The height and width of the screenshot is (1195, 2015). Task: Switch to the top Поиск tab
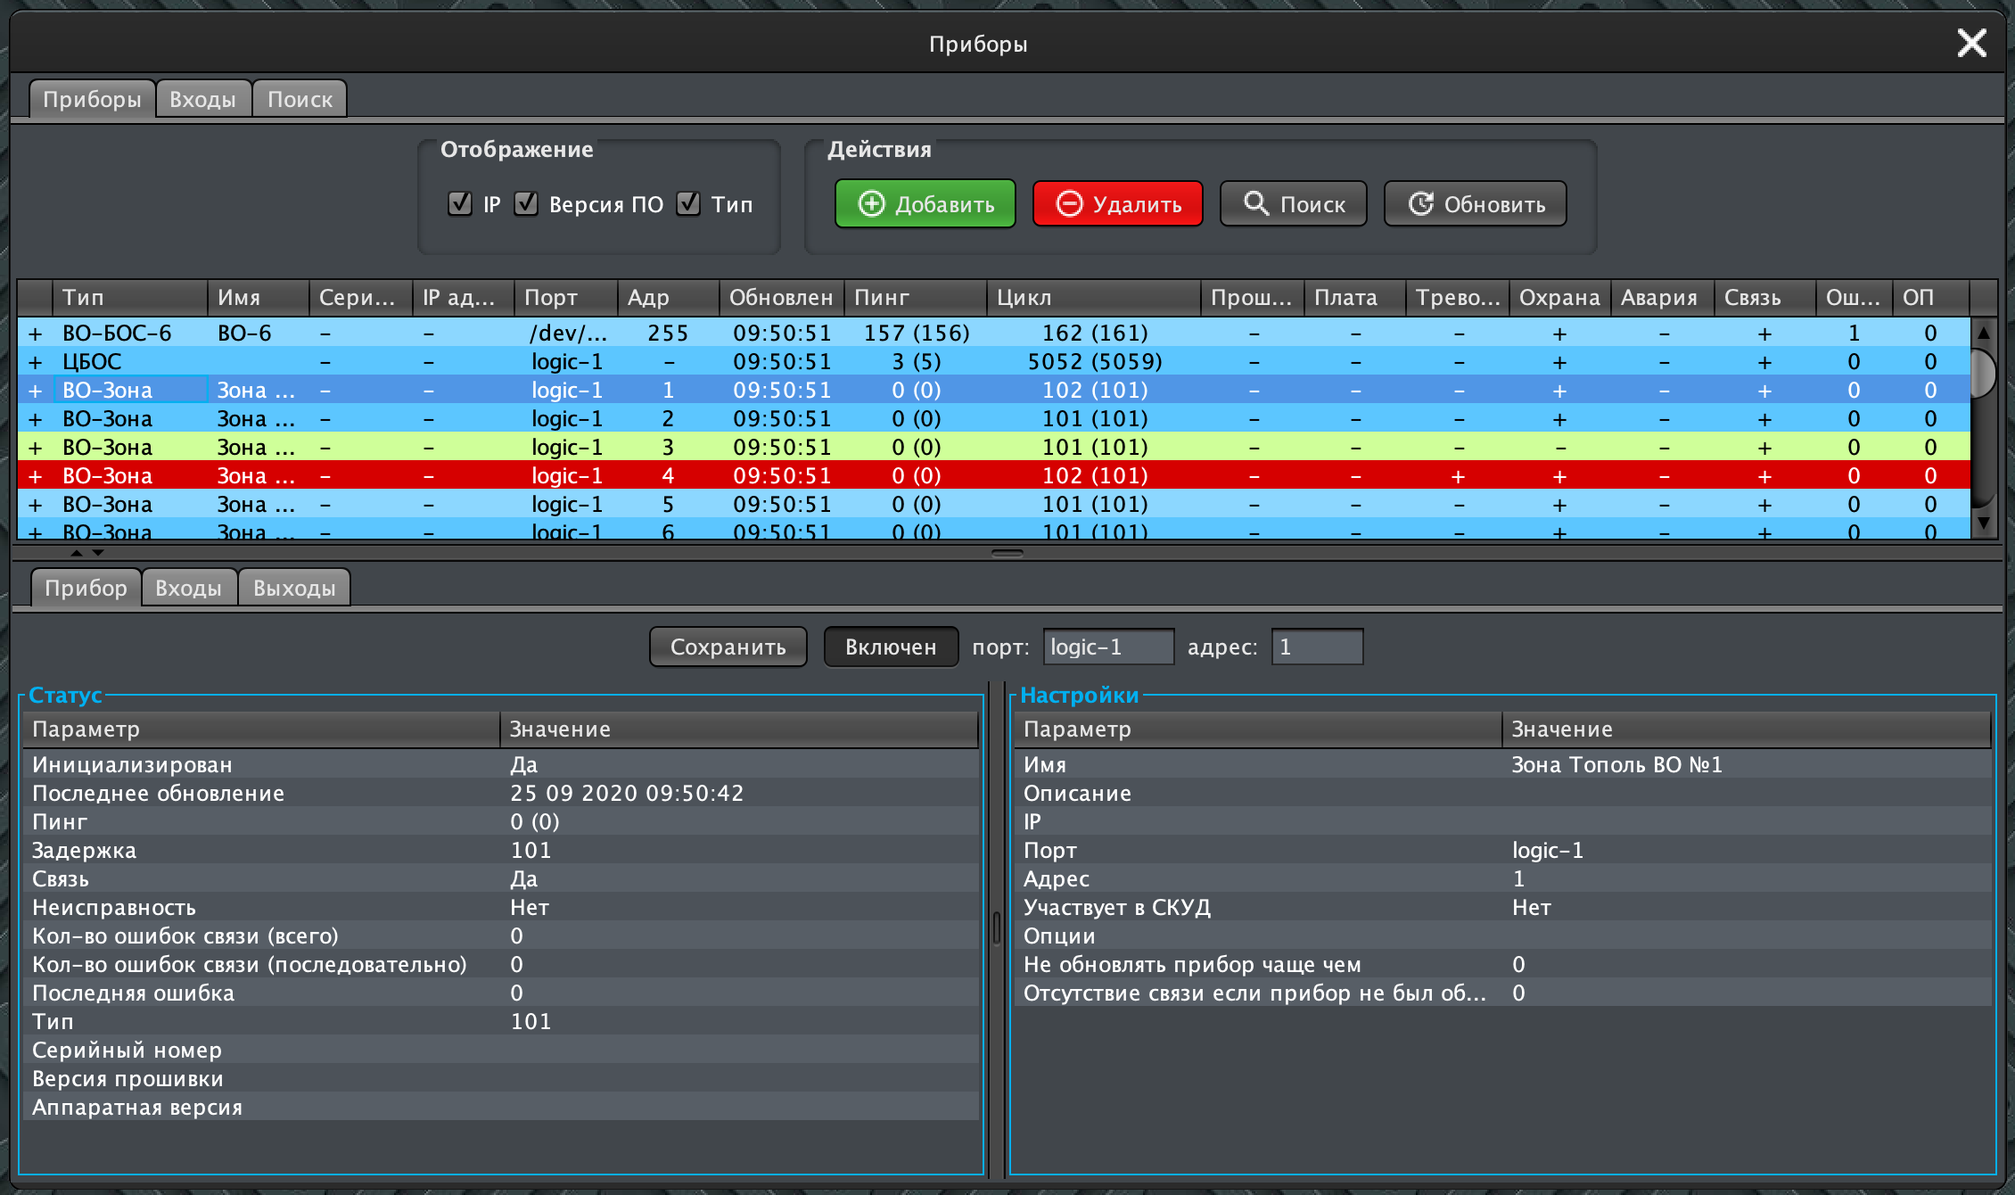(x=300, y=99)
